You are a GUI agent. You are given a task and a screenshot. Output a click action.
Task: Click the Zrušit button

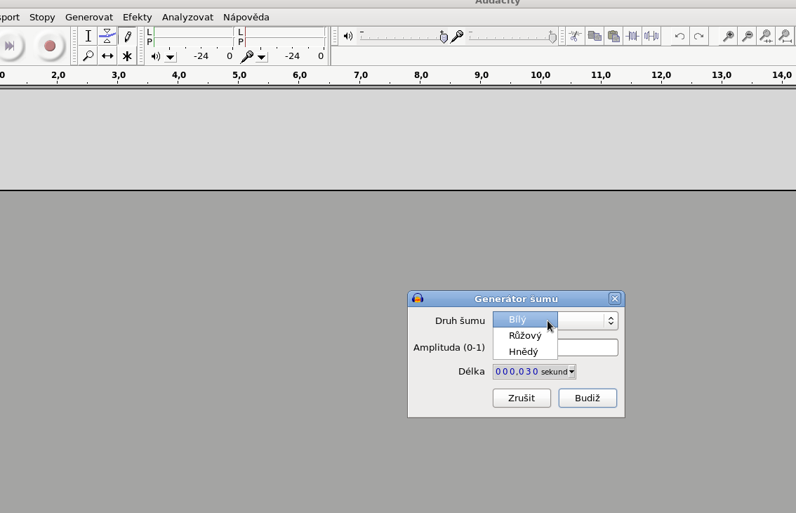tap(522, 398)
